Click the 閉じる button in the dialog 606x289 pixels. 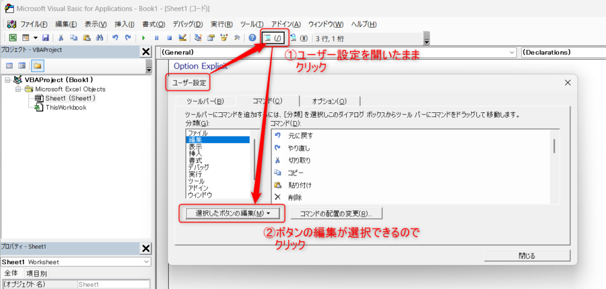coord(527,255)
